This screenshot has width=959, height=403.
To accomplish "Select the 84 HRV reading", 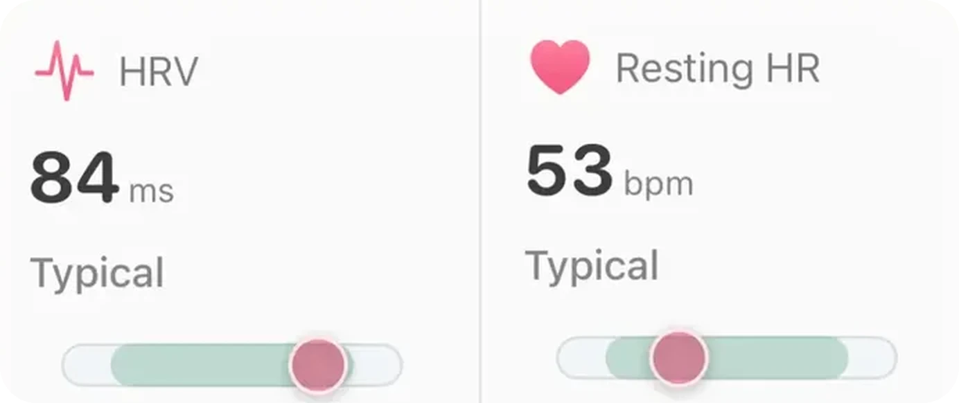I will [x=74, y=177].
